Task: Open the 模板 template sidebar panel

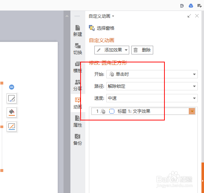Action: (x=78, y=67)
